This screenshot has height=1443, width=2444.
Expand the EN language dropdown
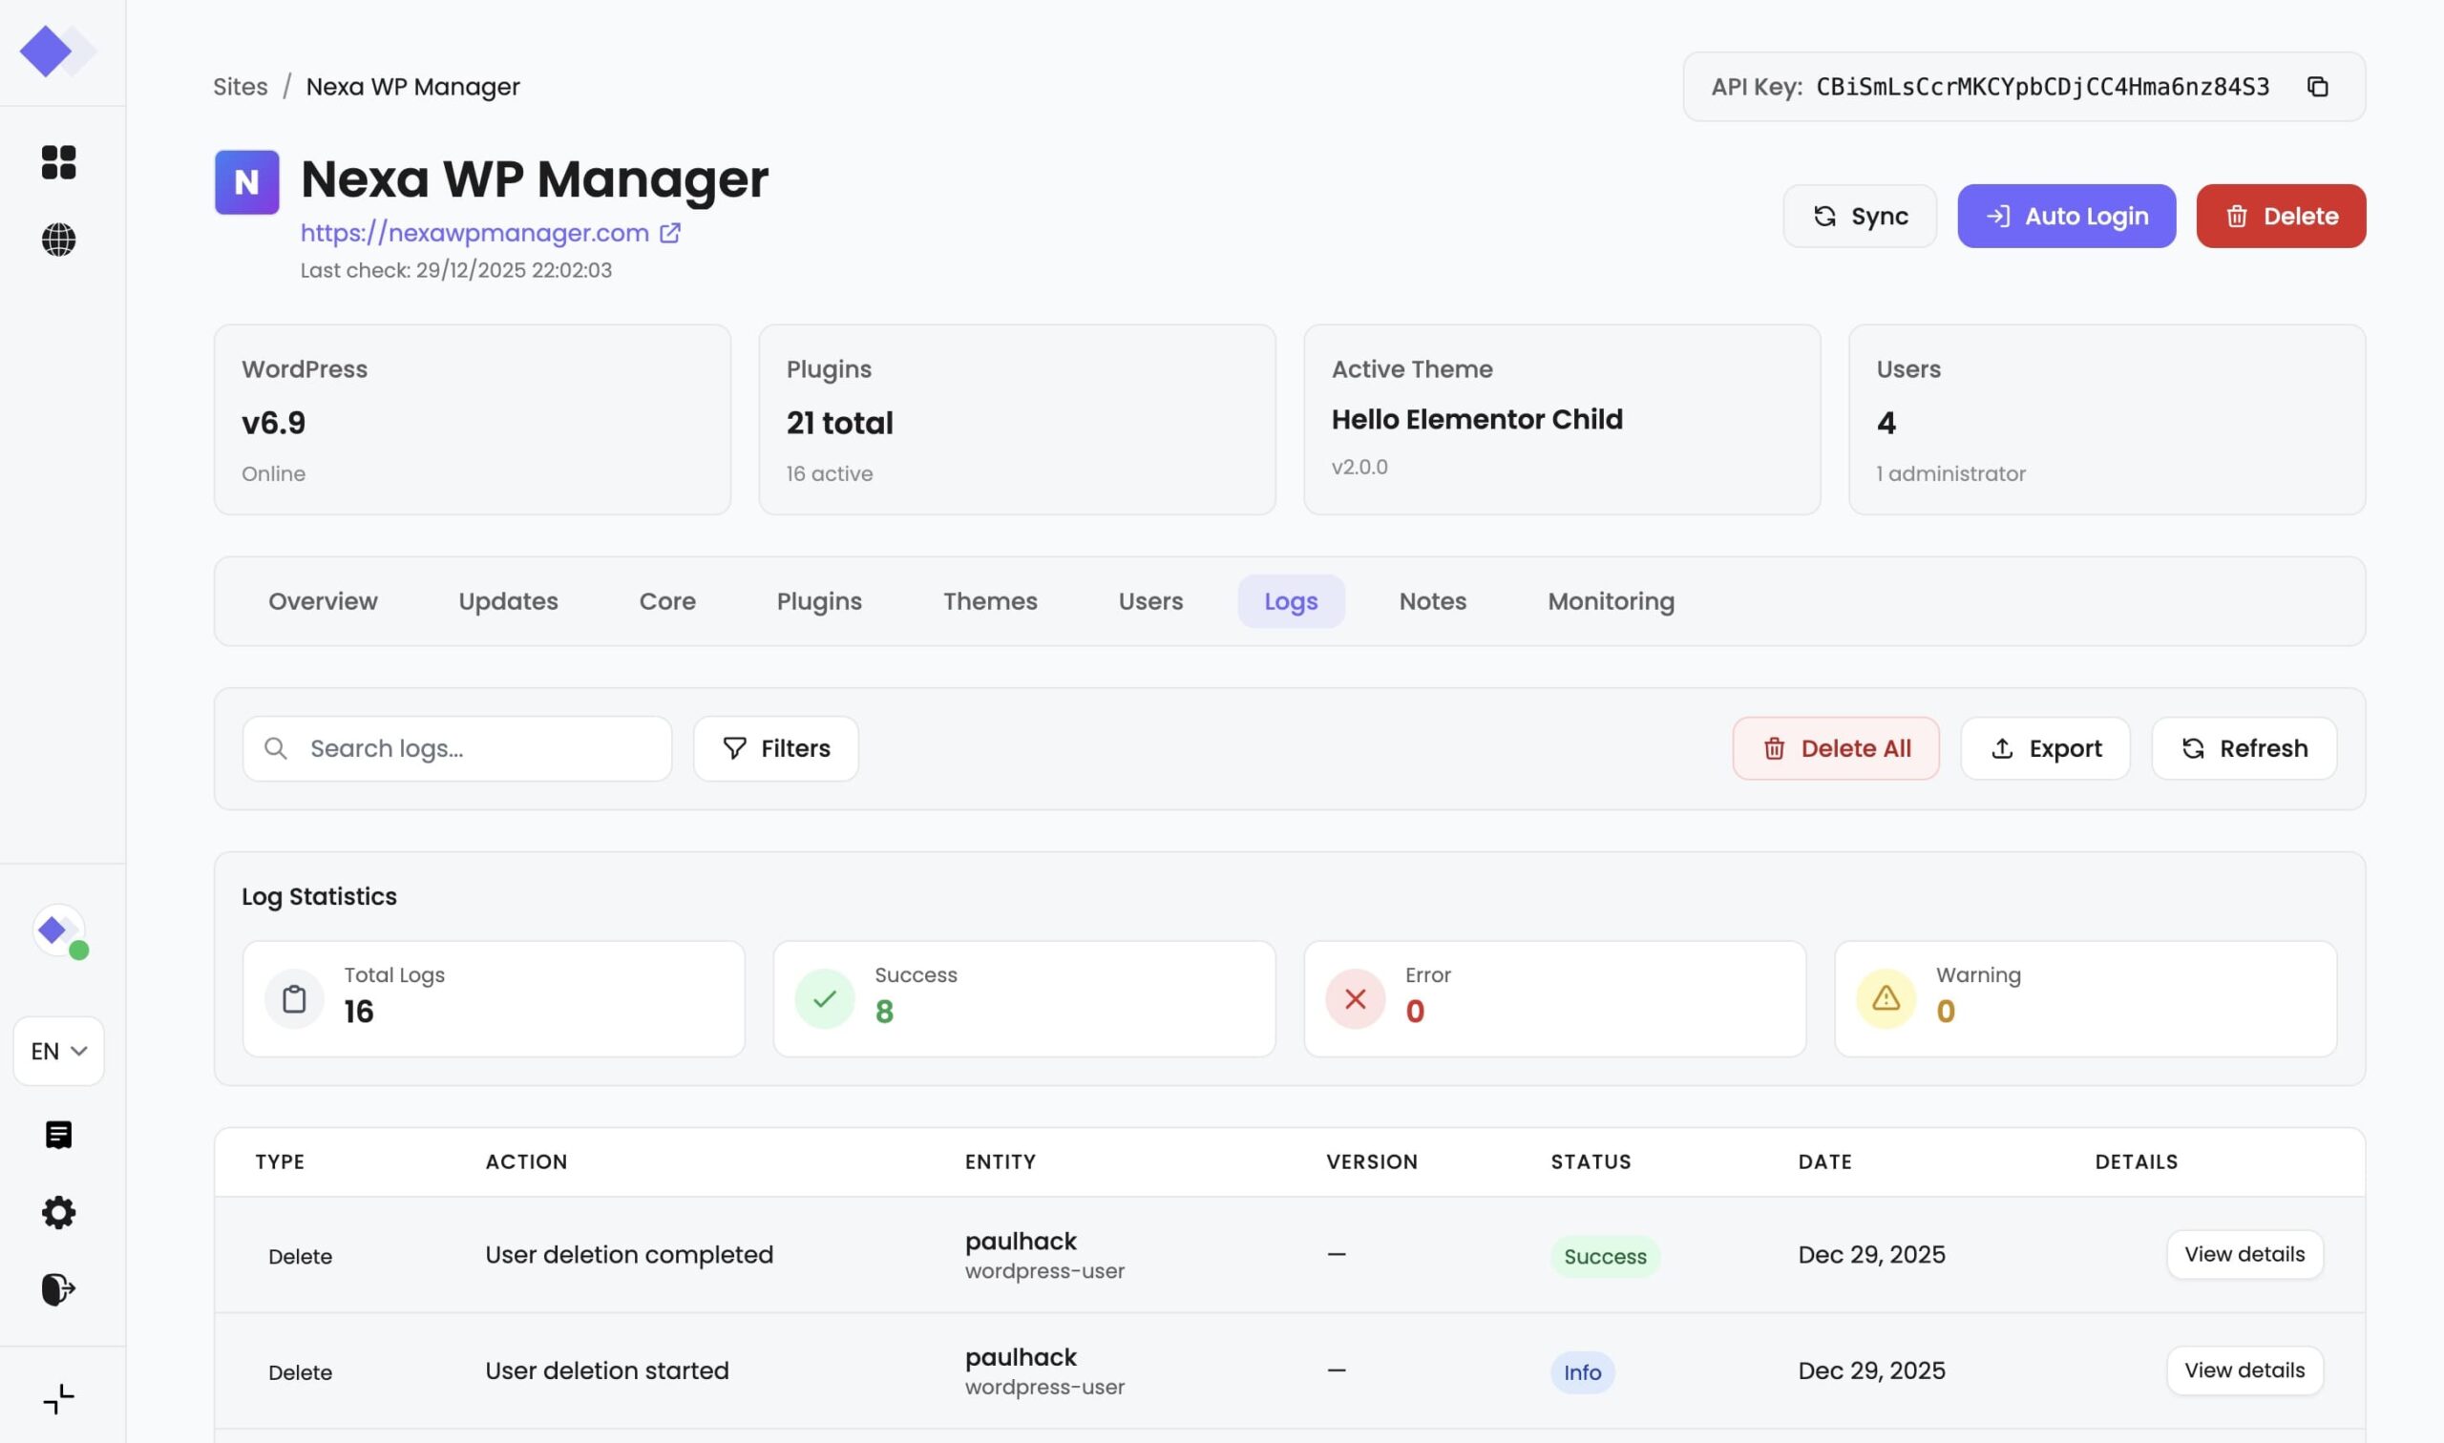pyautogui.click(x=58, y=1051)
